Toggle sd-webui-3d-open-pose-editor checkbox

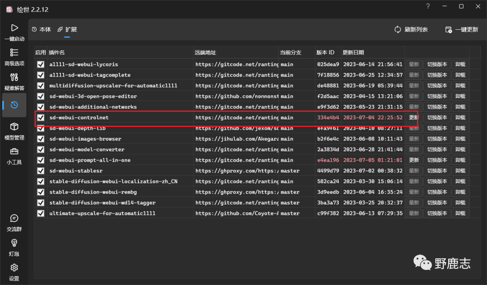point(41,96)
